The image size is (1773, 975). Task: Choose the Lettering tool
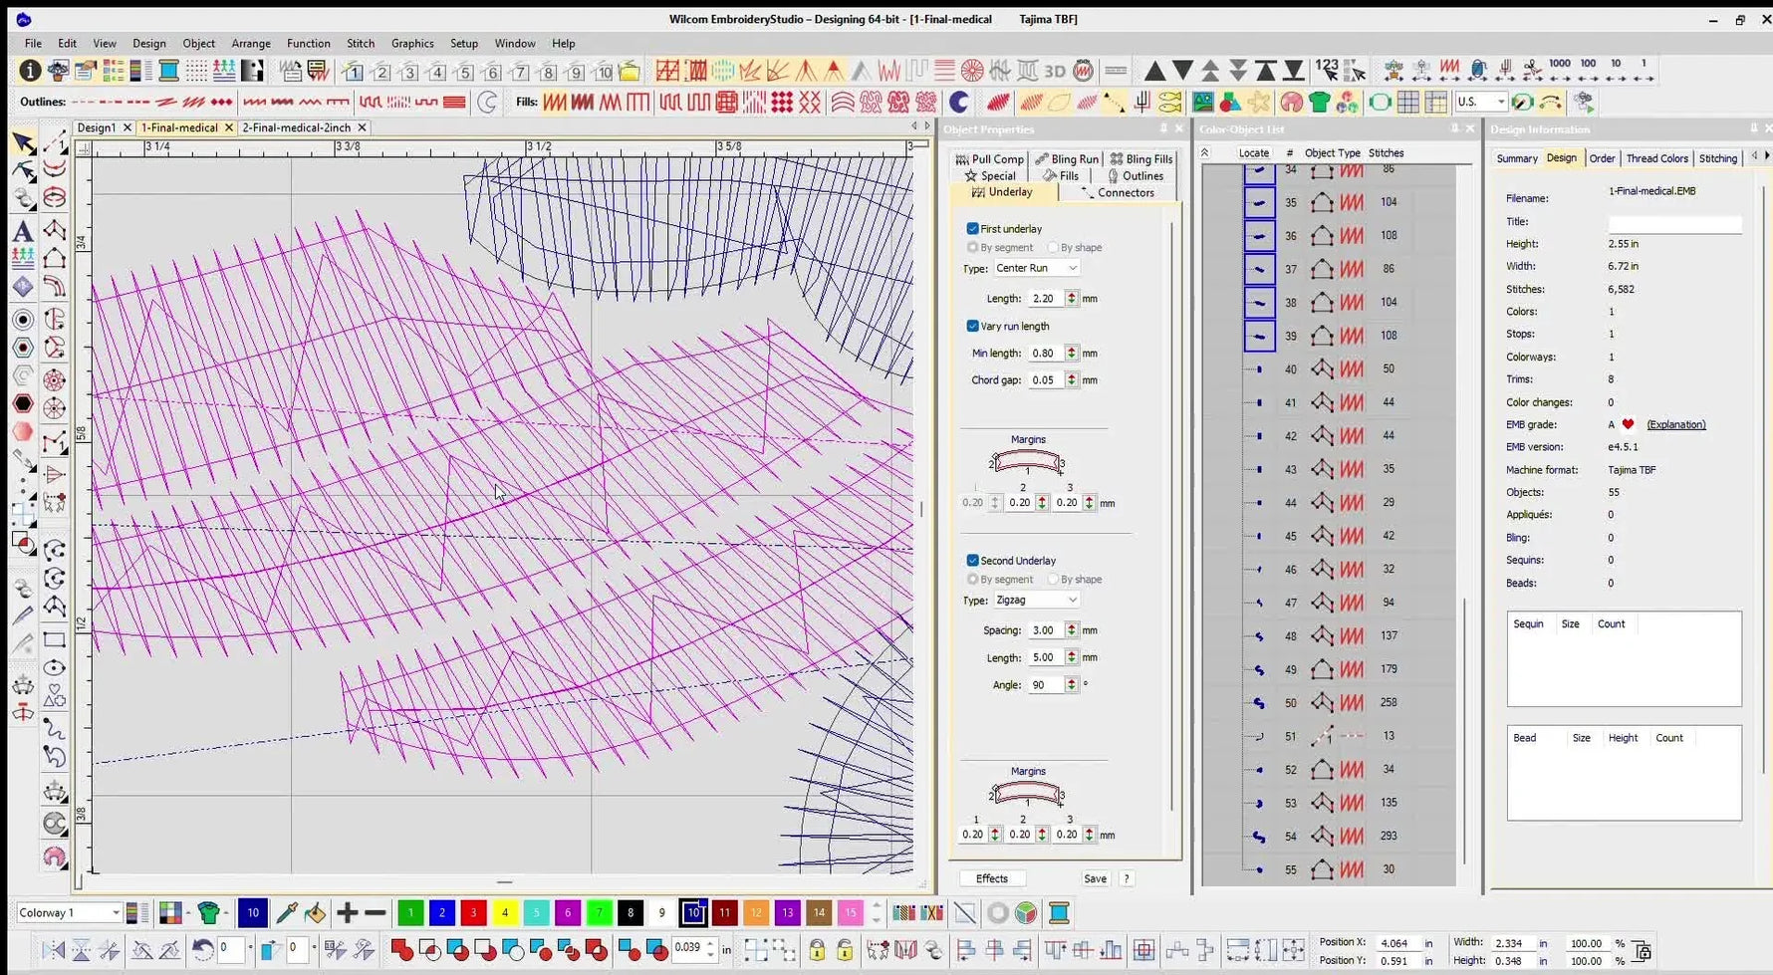pos(22,231)
